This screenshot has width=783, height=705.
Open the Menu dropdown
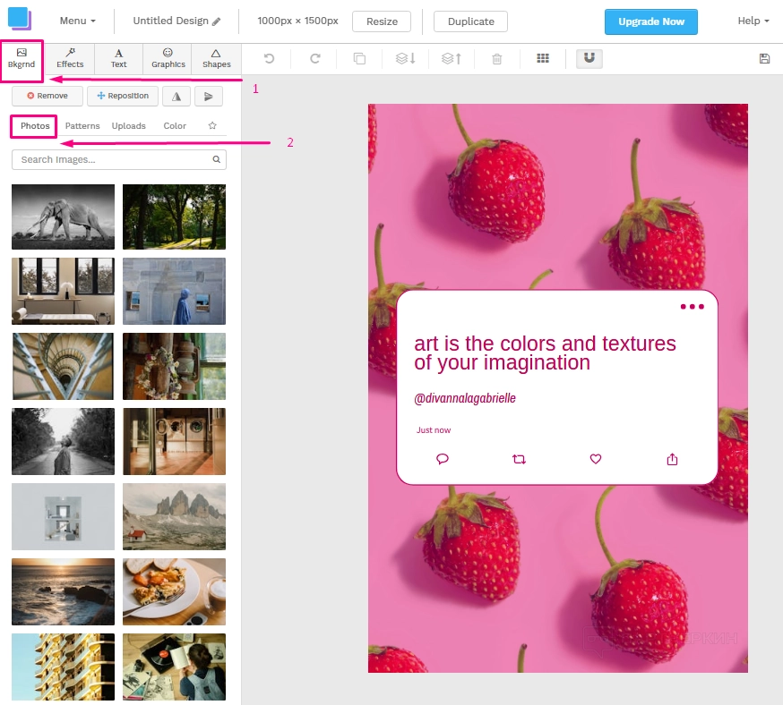pos(77,21)
